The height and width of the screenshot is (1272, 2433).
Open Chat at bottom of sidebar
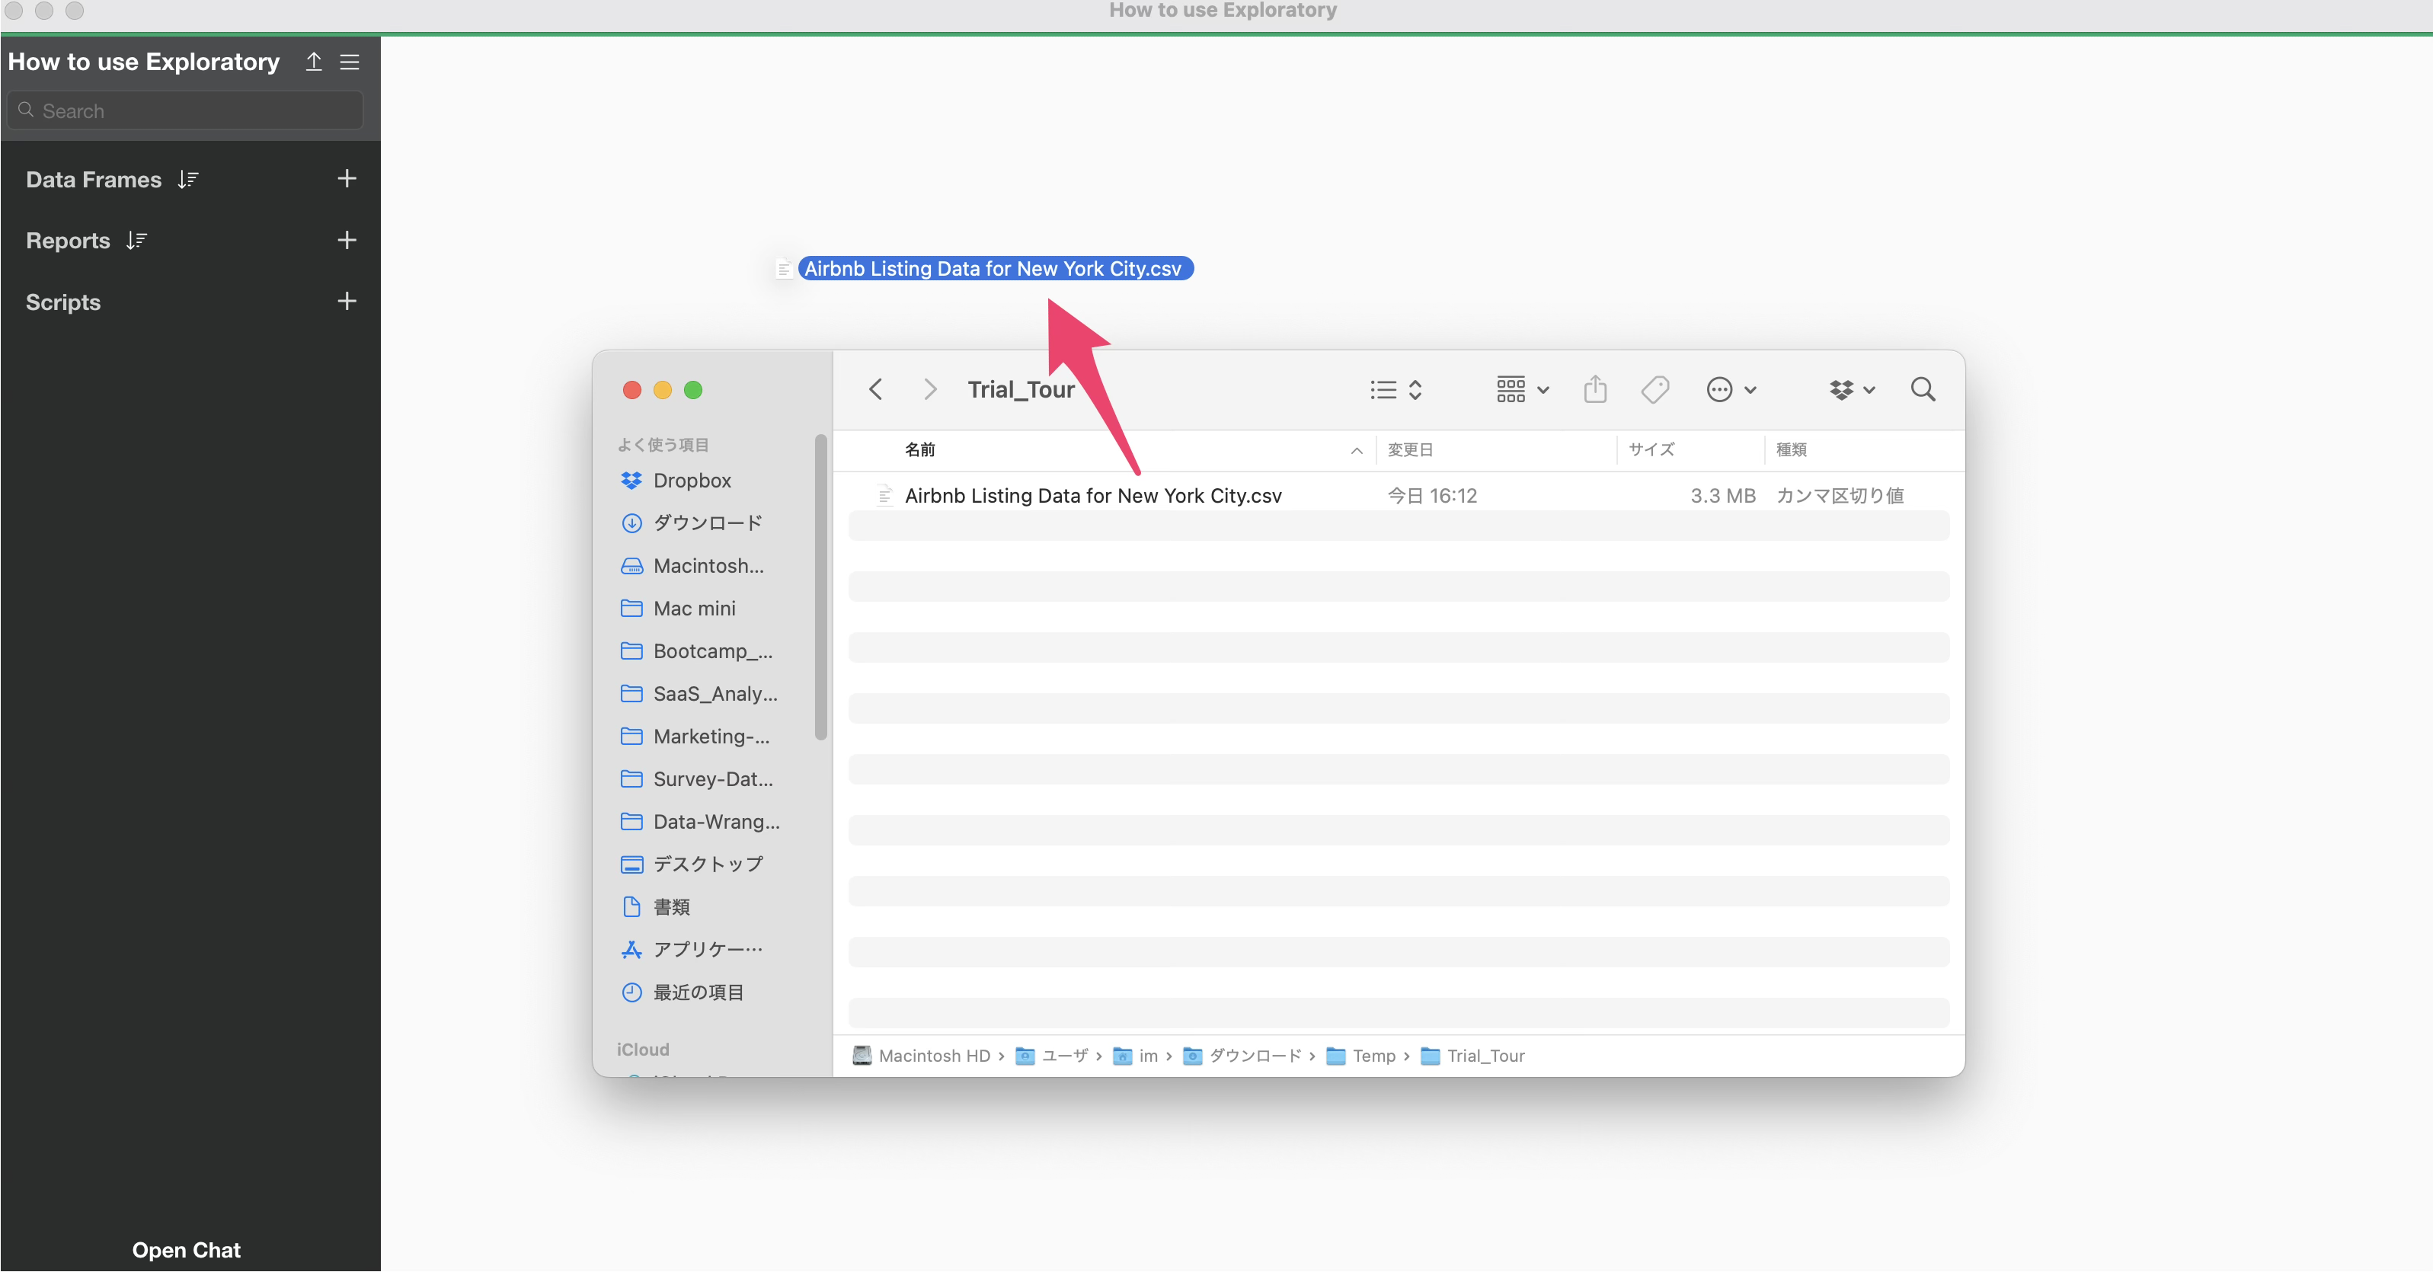(x=186, y=1249)
